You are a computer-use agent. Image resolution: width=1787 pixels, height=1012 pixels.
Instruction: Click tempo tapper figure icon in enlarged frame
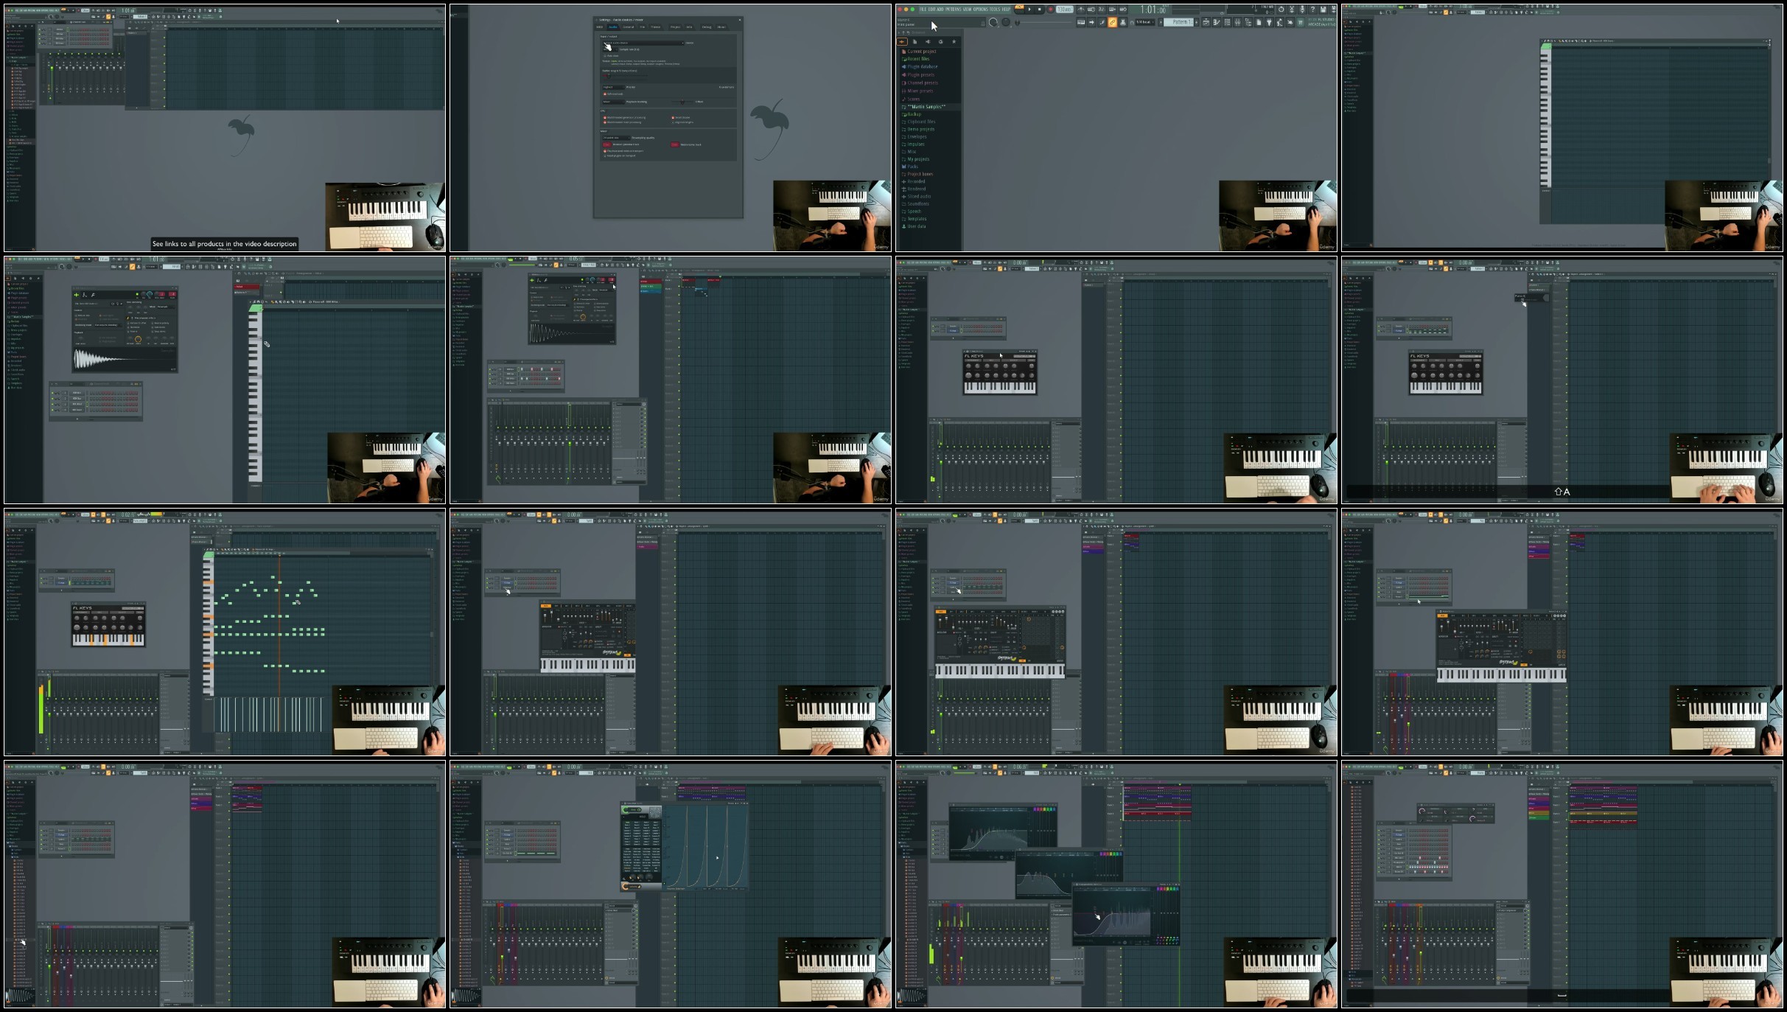tap(1279, 22)
